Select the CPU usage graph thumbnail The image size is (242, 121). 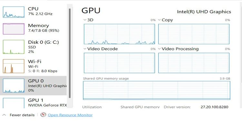click(14, 12)
